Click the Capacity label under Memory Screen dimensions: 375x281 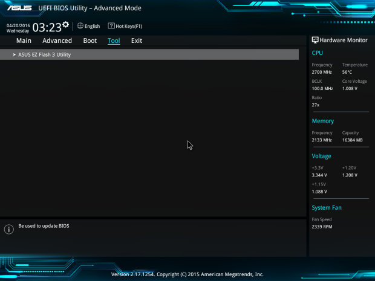tap(350, 133)
